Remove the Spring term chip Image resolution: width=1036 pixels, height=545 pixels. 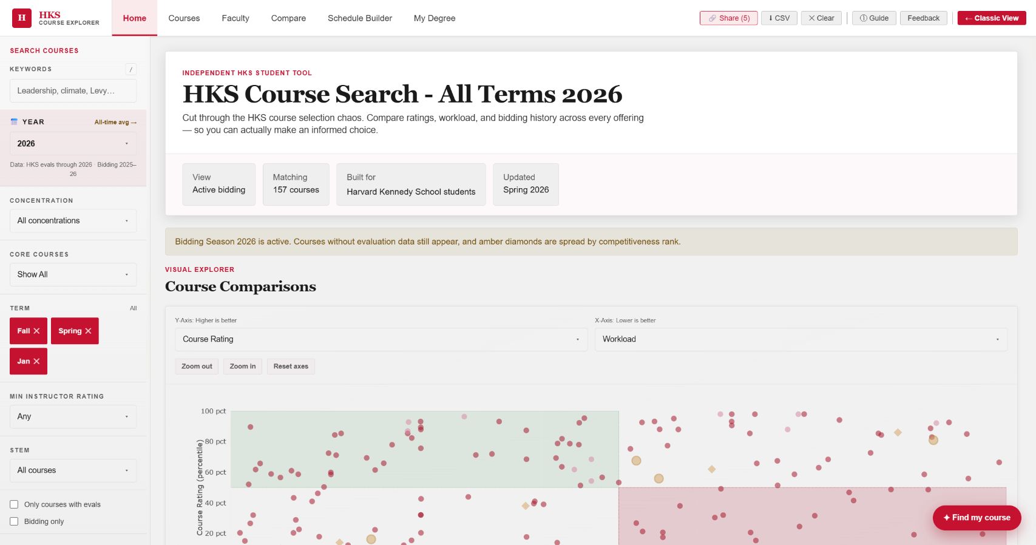click(75, 331)
